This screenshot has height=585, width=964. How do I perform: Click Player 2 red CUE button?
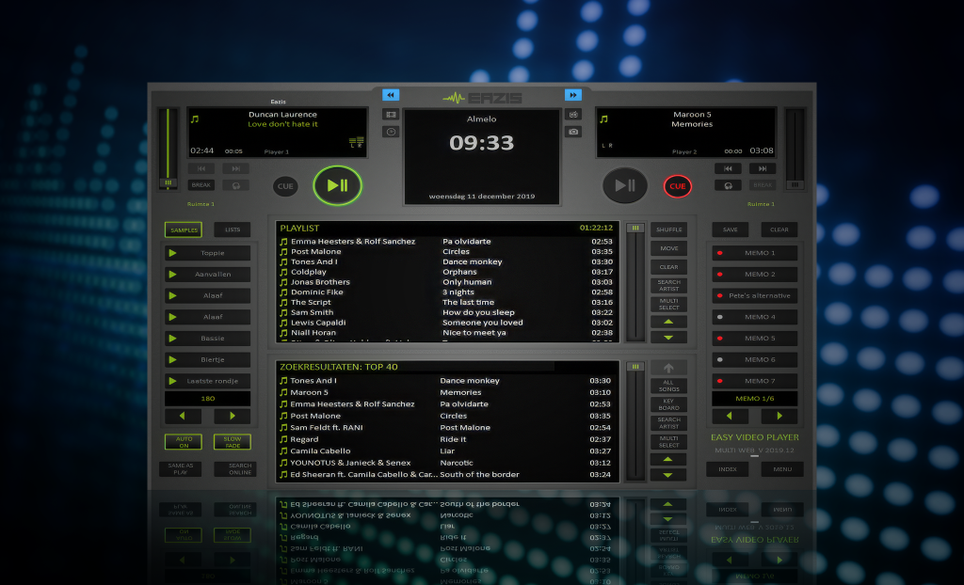point(678,186)
